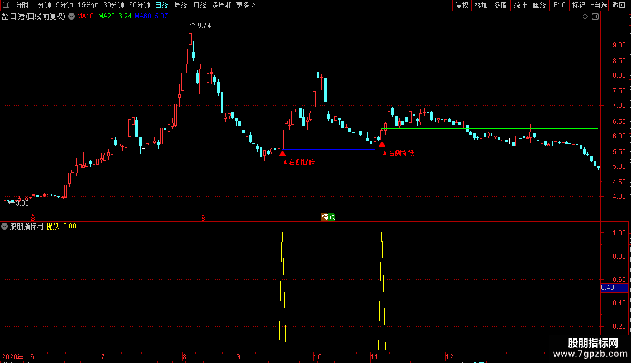Click the 盐田港(日线.前复权) chart title

point(34,17)
